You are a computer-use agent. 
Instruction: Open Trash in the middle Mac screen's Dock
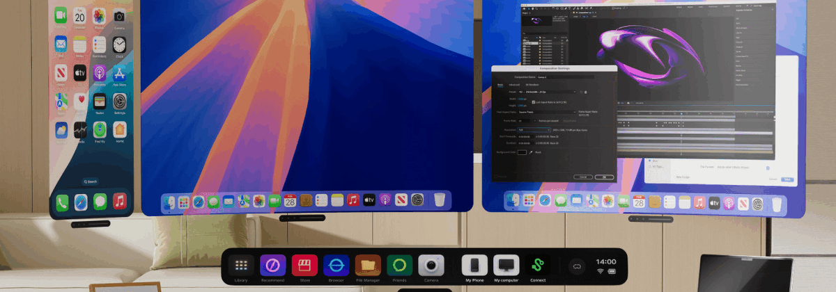click(x=440, y=201)
